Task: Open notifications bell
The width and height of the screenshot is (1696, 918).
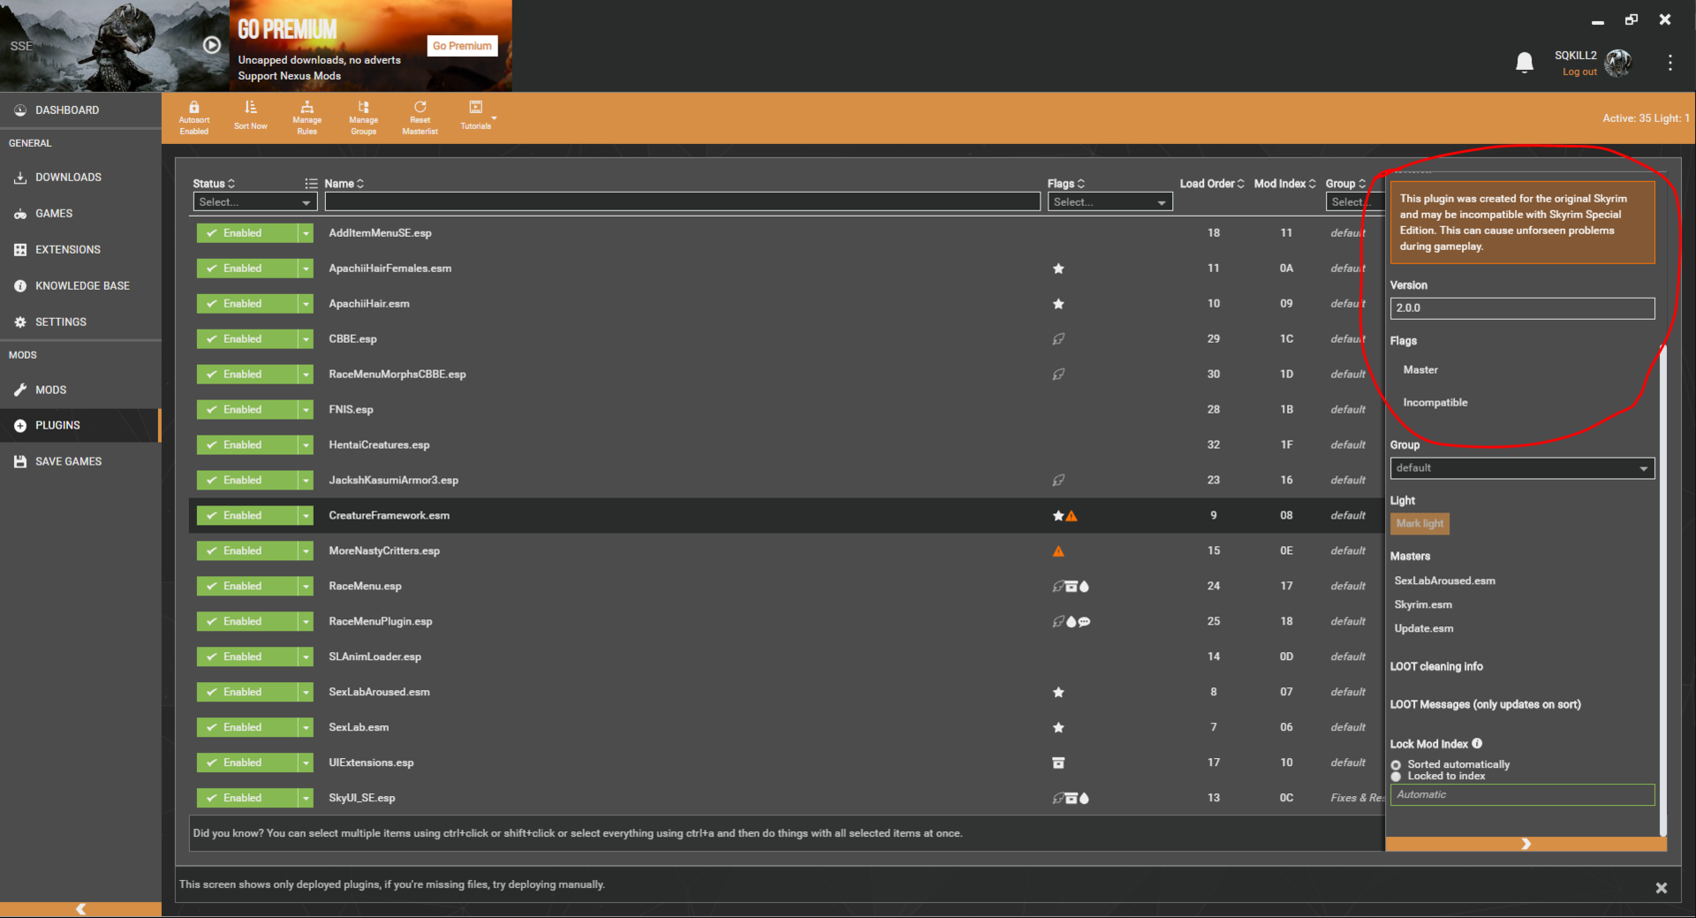Action: 1525,62
